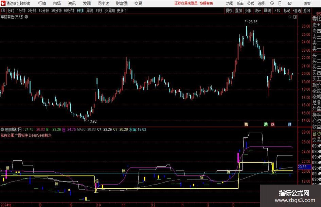Viewport: 321px width, 207px height.
Task: Click the green 跌 marker icon
Action: tap(266, 124)
